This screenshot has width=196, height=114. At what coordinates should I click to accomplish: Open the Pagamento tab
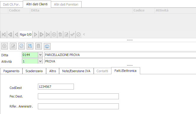(11, 71)
